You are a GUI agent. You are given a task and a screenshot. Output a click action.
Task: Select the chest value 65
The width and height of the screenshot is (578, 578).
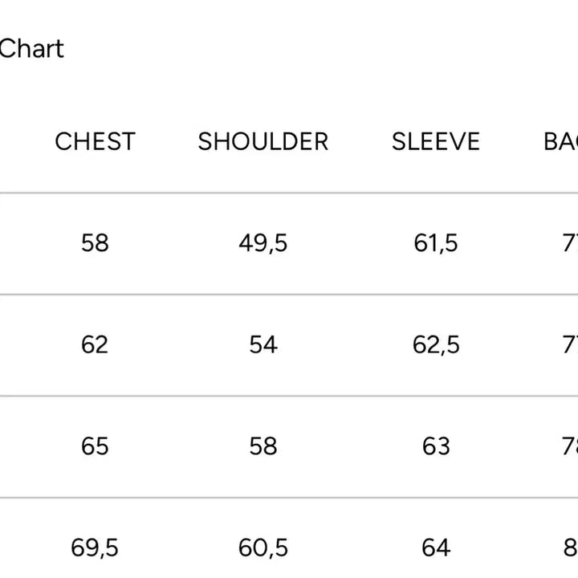pyautogui.click(x=95, y=446)
